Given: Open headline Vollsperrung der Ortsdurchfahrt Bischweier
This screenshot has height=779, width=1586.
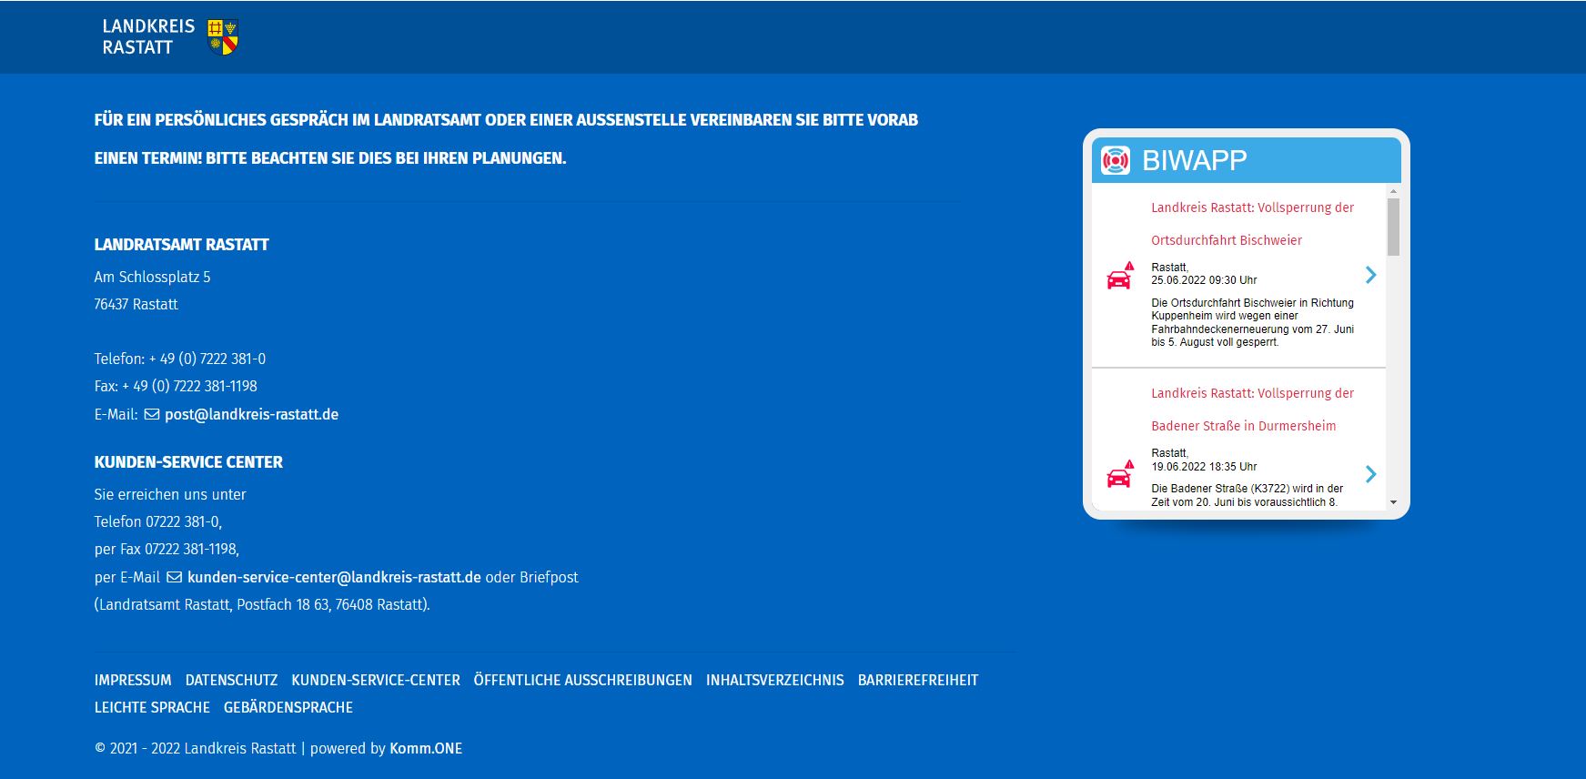Looking at the screenshot, I should coord(1252,224).
